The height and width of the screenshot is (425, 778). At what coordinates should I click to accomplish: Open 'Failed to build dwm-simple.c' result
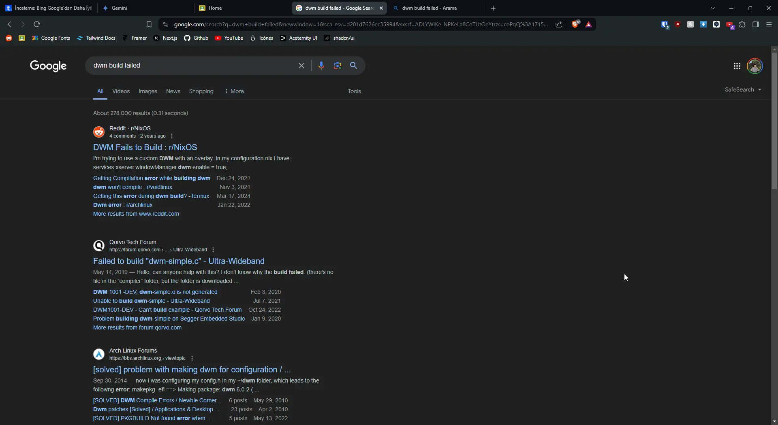pos(179,261)
